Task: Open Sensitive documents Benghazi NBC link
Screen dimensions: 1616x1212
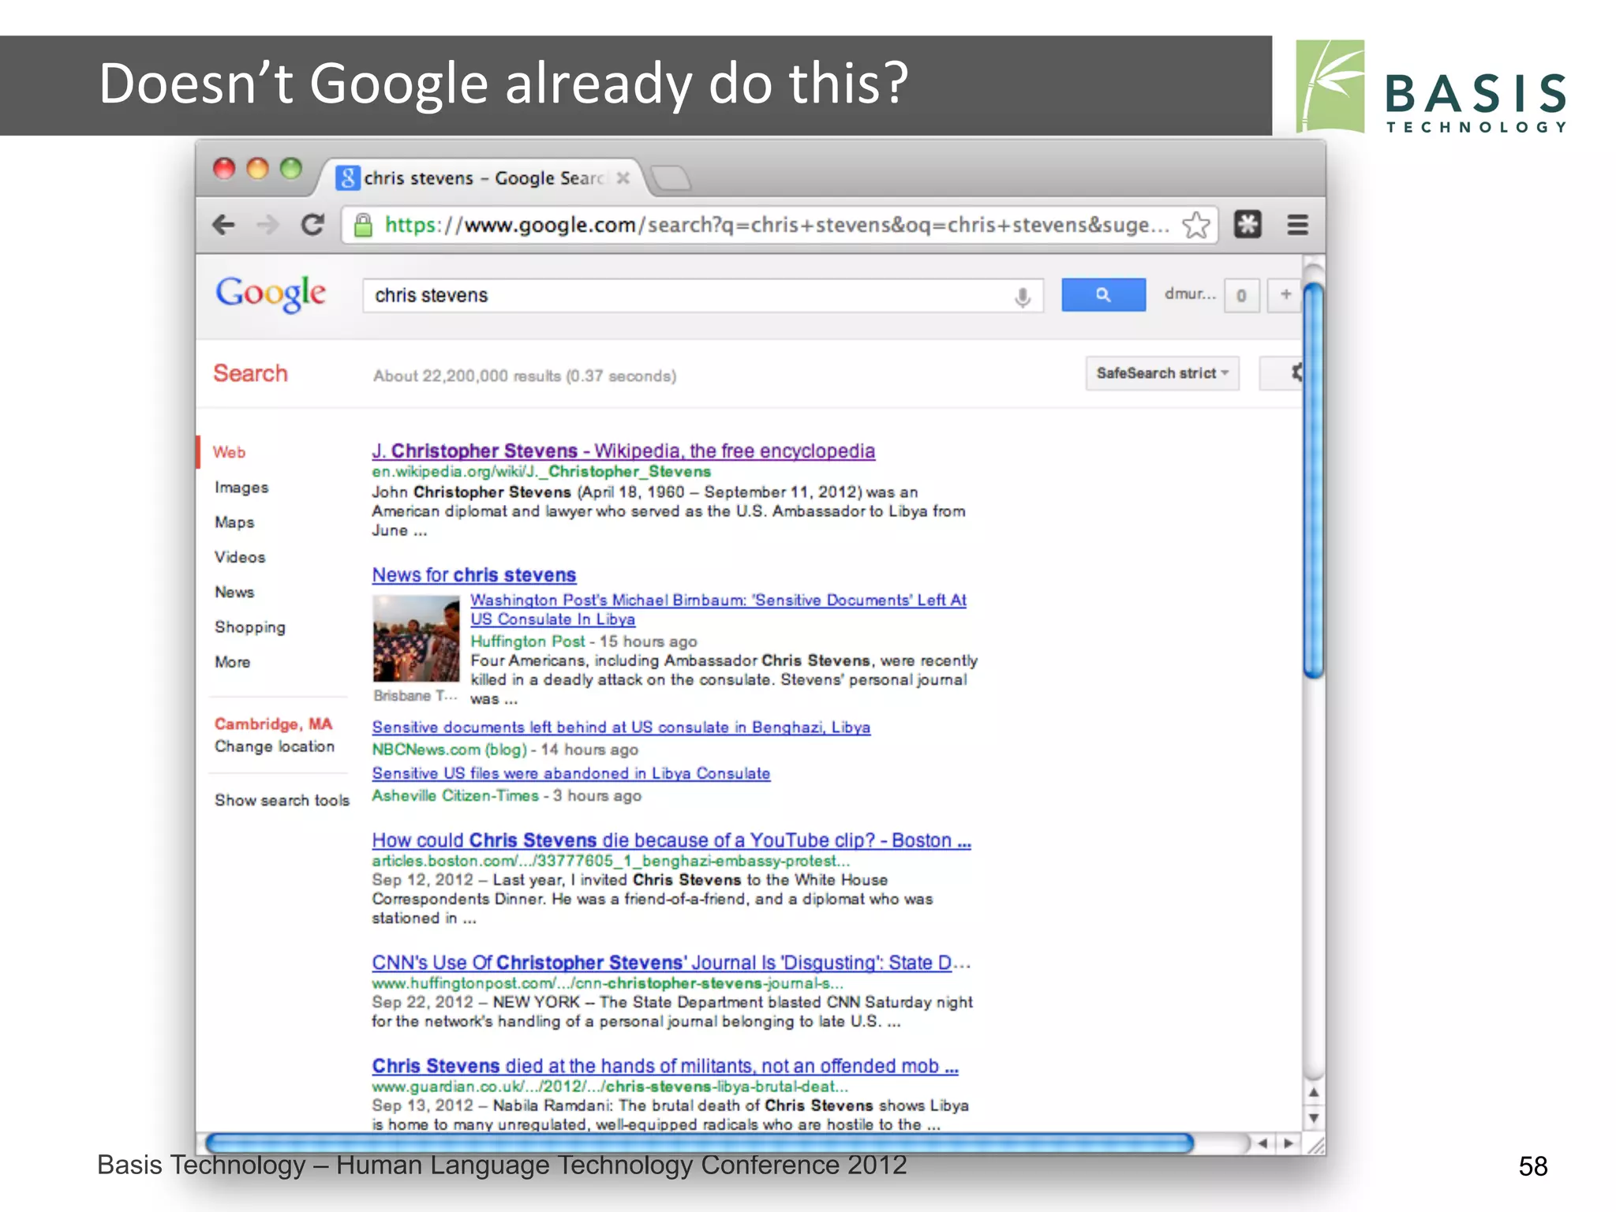Action: coord(621,728)
